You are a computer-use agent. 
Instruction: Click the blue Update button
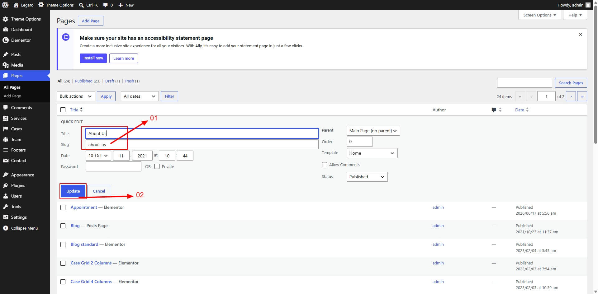[x=73, y=191]
